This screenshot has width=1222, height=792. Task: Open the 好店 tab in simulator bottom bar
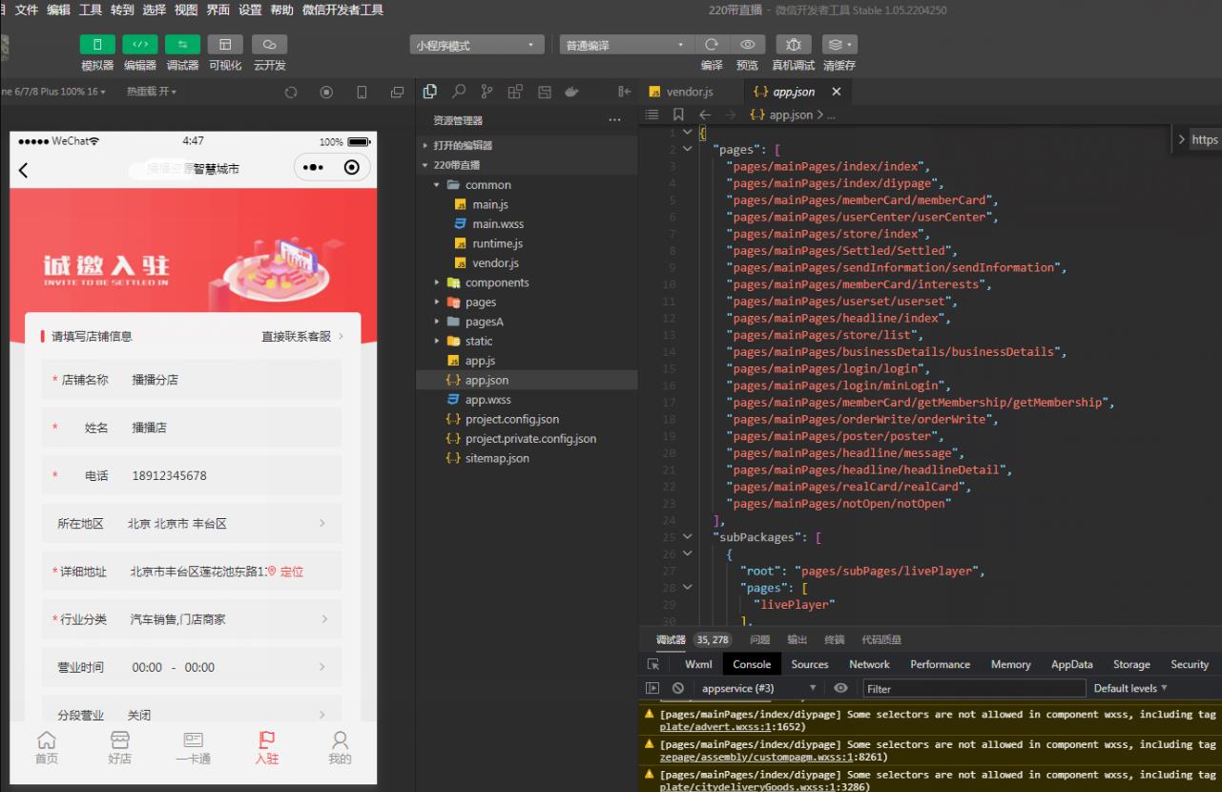coord(119,748)
